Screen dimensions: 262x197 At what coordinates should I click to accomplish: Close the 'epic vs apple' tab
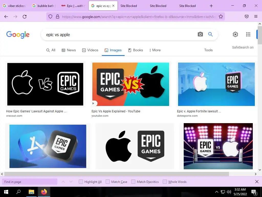(113, 6)
